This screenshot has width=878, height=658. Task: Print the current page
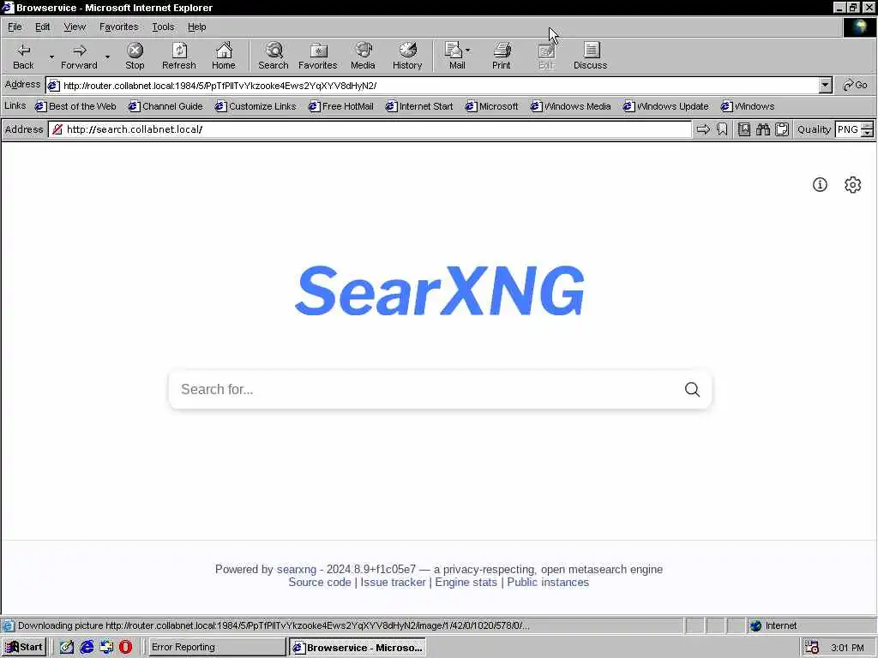pyautogui.click(x=501, y=56)
